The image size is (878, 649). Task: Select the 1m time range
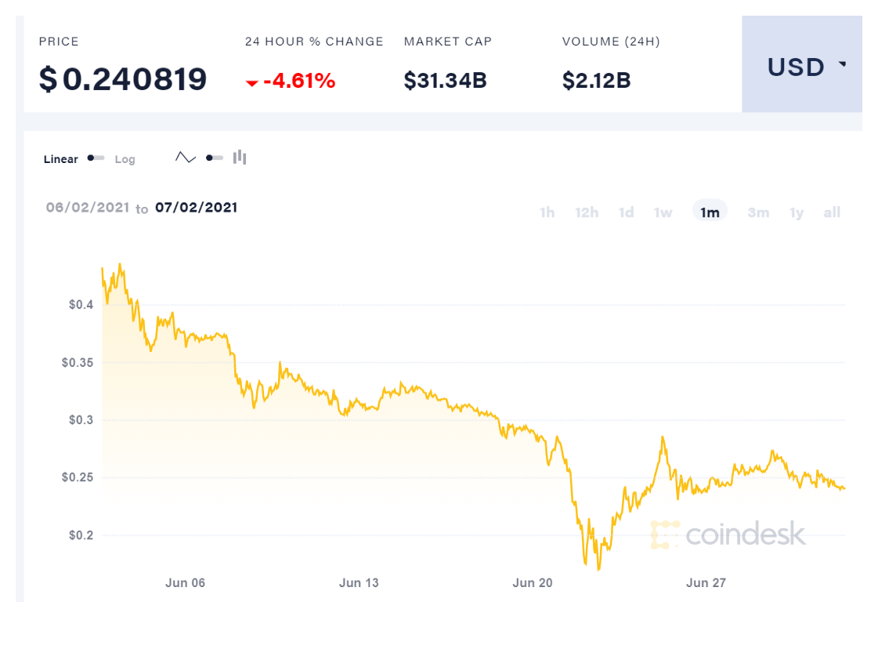click(710, 212)
